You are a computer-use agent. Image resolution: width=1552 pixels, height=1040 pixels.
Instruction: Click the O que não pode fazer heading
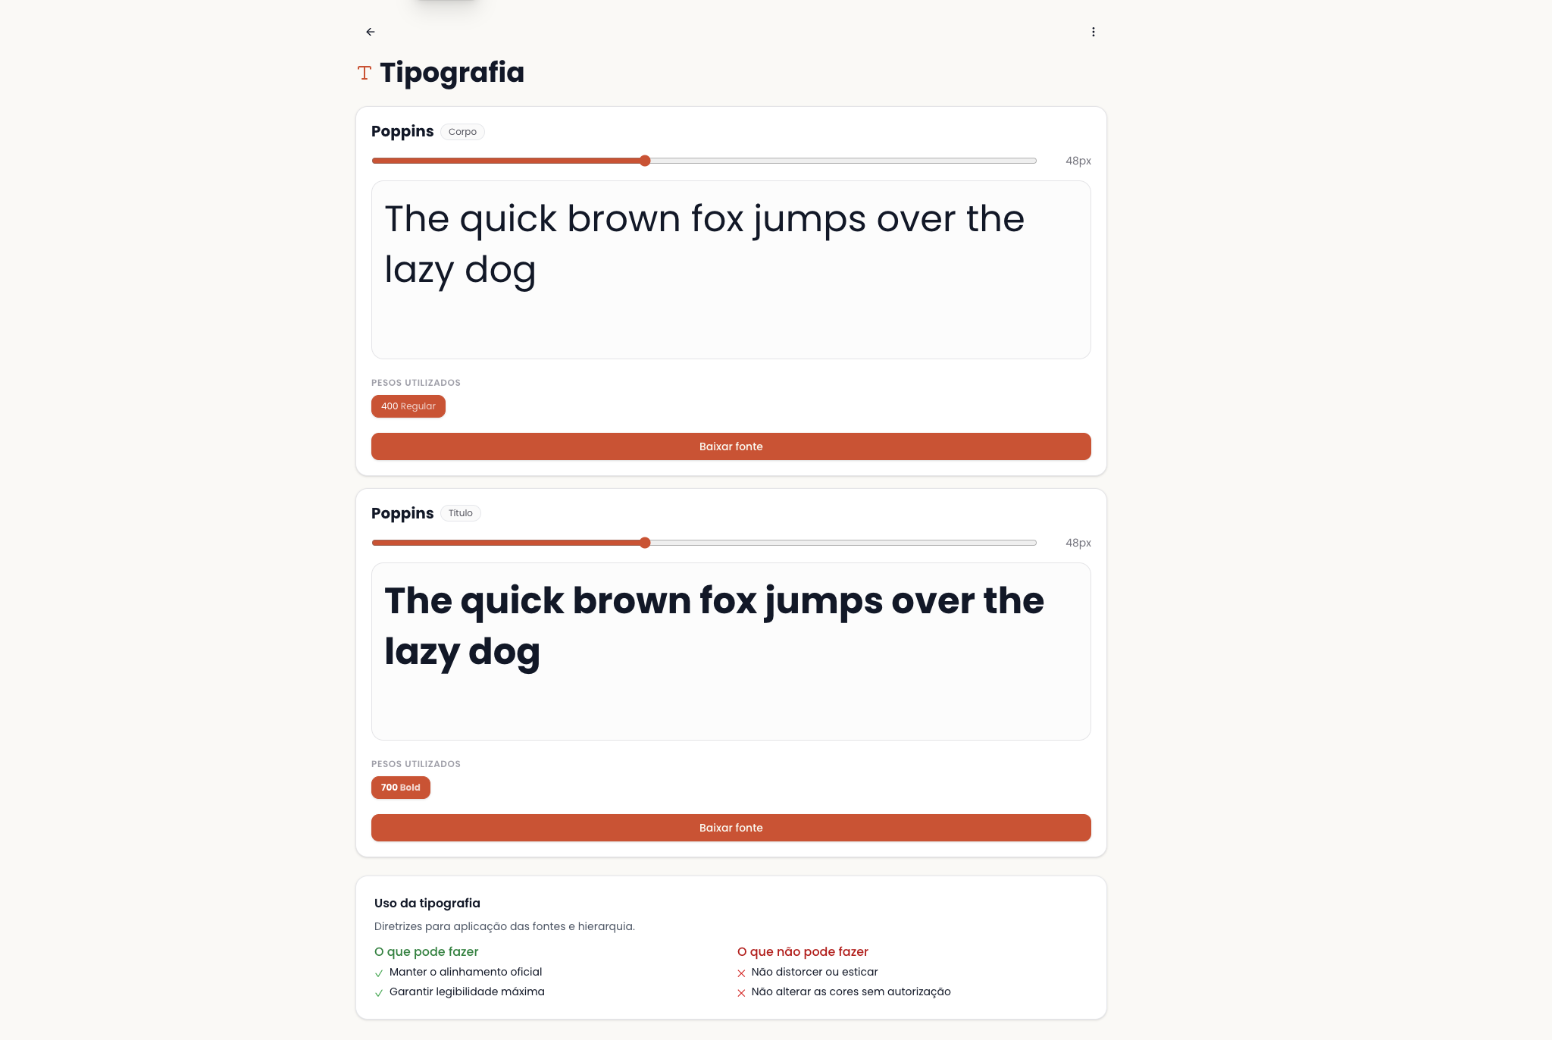tap(803, 951)
